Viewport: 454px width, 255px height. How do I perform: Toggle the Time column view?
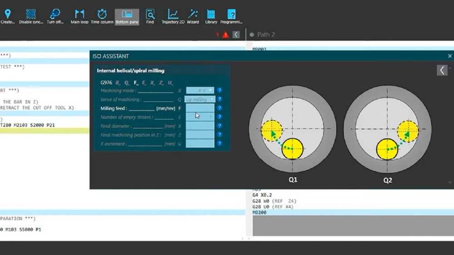click(102, 16)
